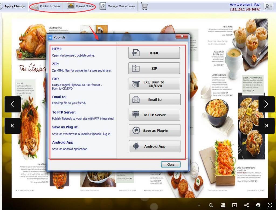This screenshot has width=276, height=210.
Task: Click the Email to button
Action: coord(155,100)
